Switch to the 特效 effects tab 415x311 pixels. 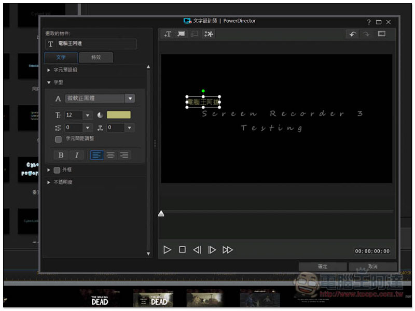96,58
